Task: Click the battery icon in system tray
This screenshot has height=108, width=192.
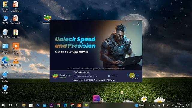Action: click(x=168, y=105)
